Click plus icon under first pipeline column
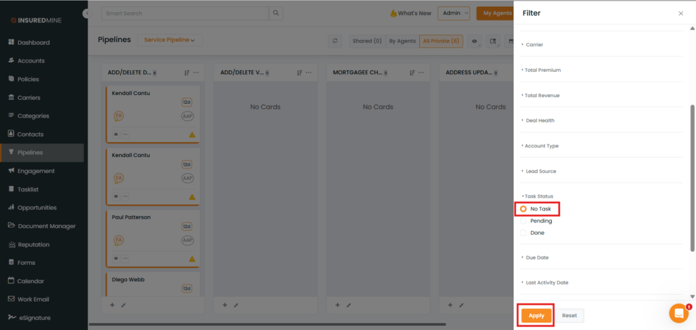The height and width of the screenshot is (330, 696). (x=112, y=305)
